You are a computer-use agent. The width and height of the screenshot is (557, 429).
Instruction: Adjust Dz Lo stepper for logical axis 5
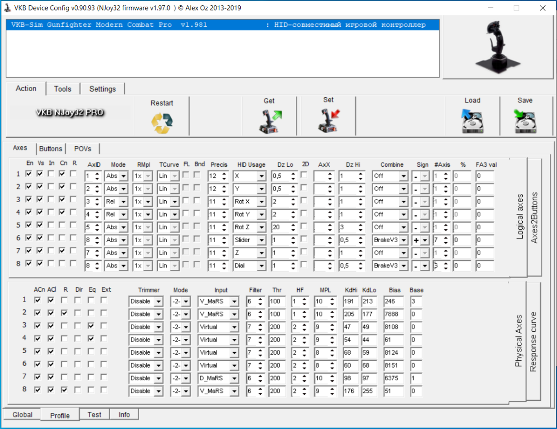click(293, 227)
